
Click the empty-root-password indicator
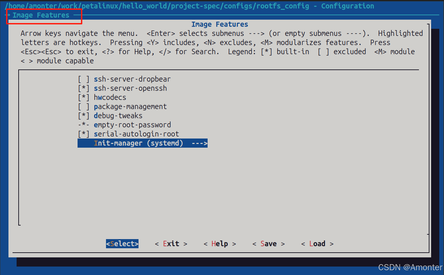tap(84, 125)
